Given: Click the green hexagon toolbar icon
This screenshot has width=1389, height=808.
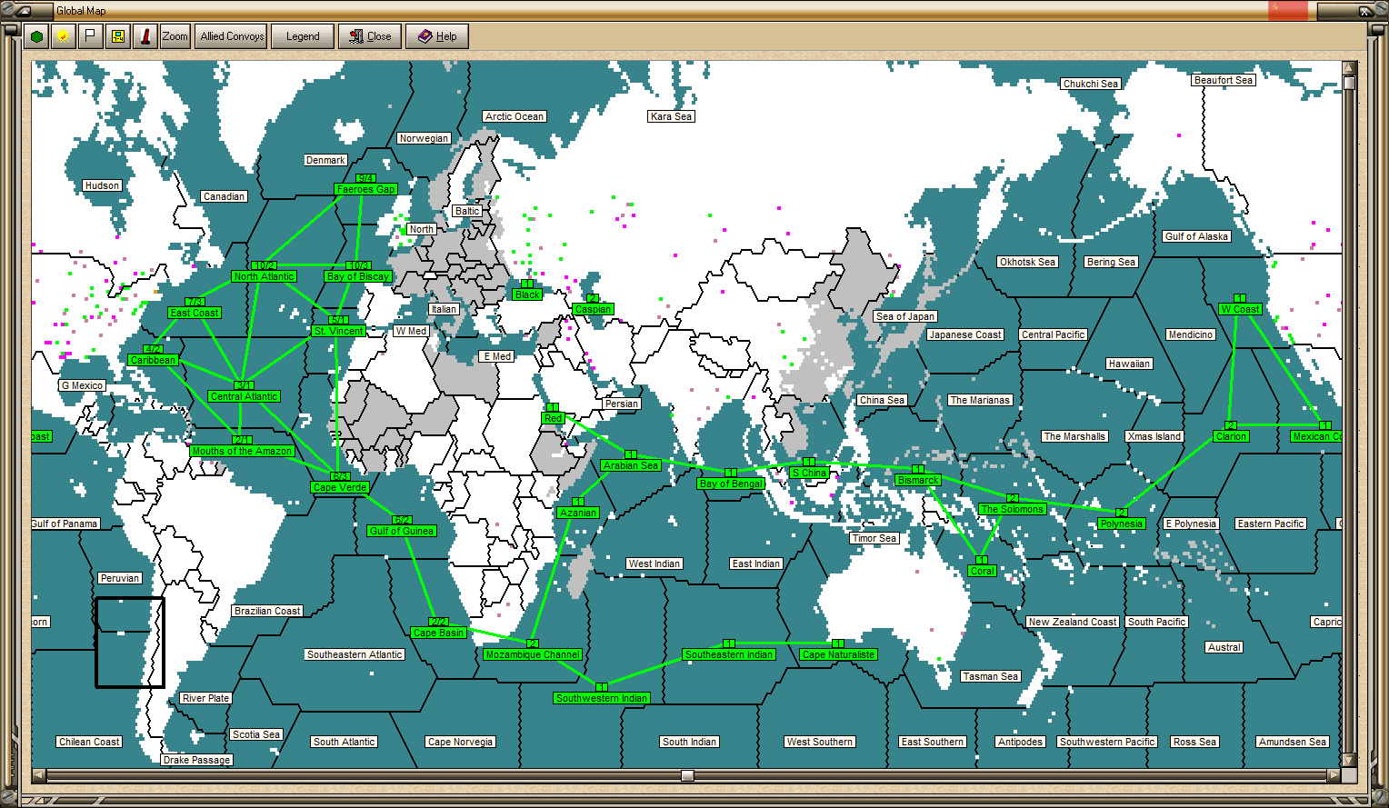Looking at the screenshot, I should 36,36.
